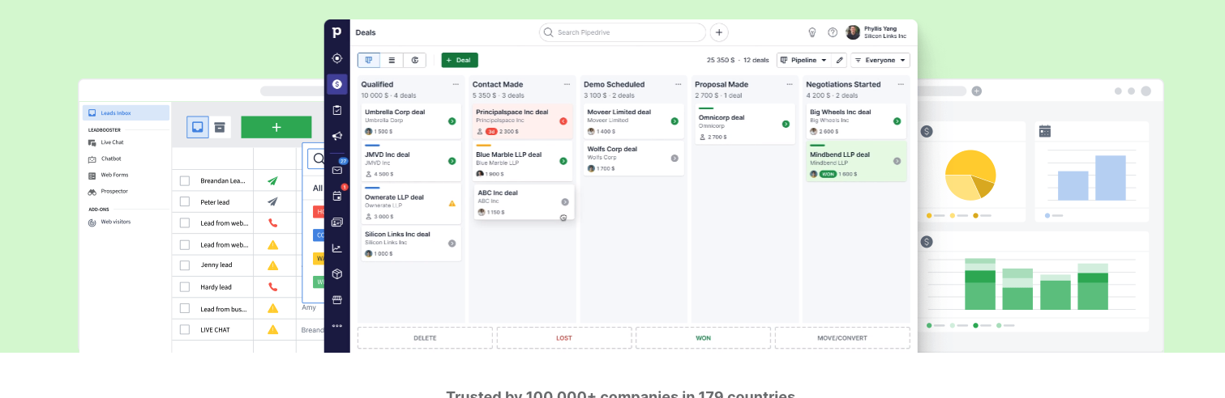Check the LIVE CHAT lead checkbox
The height and width of the screenshot is (398, 1225).
pos(184,329)
